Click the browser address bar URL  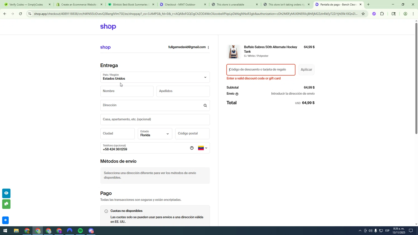point(195,14)
